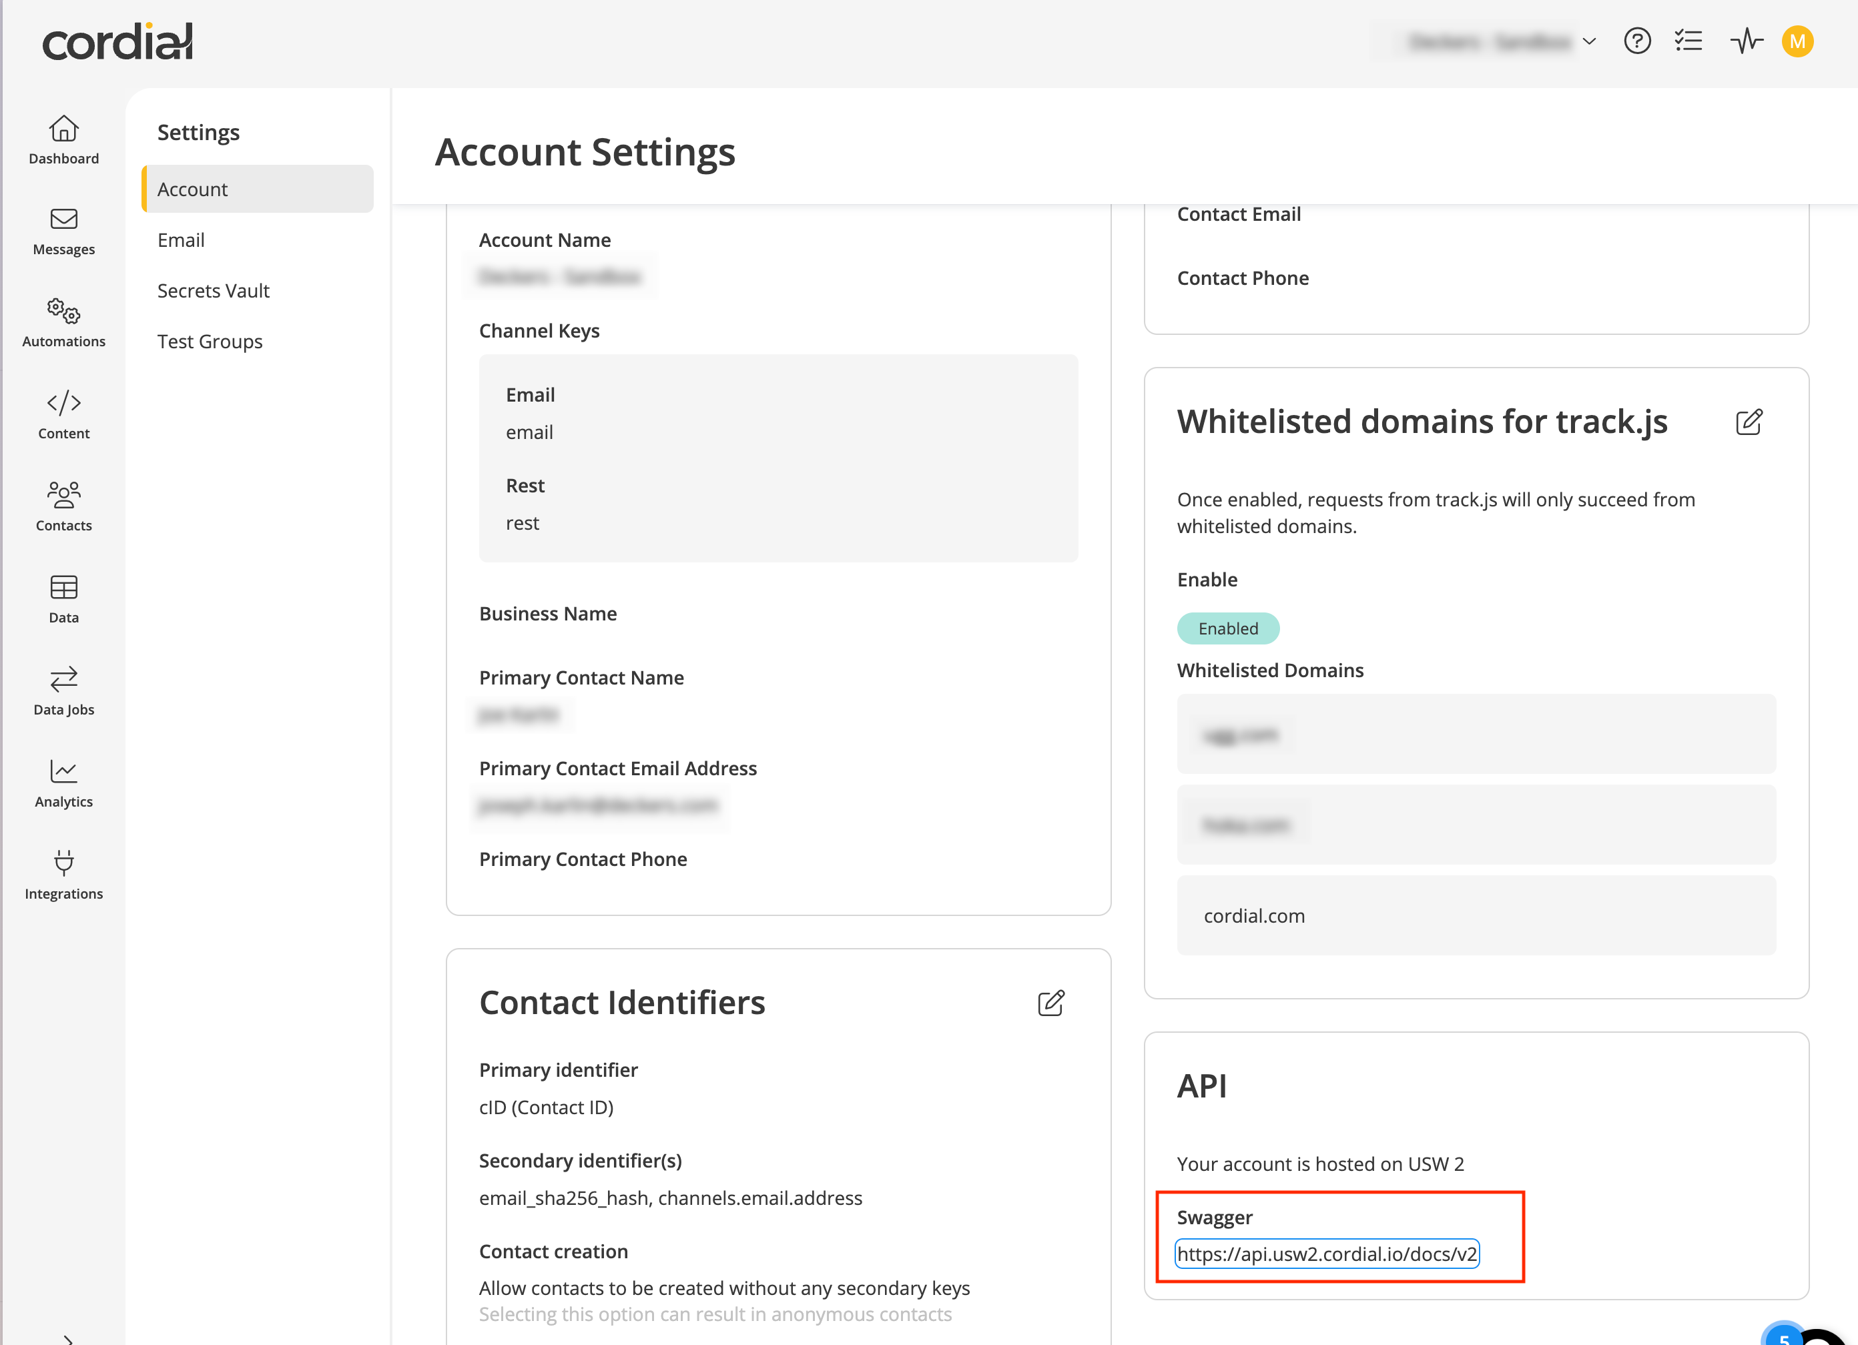Click the cordial logo
The image size is (1858, 1345).
coord(118,41)
